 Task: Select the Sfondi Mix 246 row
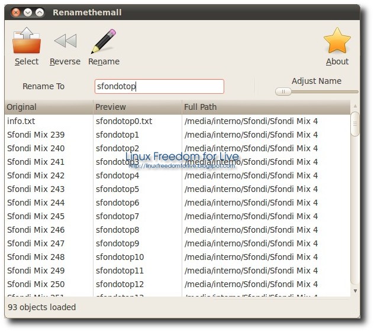pos(178,230)
